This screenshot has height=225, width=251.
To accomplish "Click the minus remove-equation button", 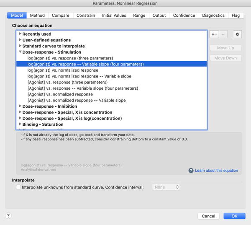I will (x=223, y=34).
